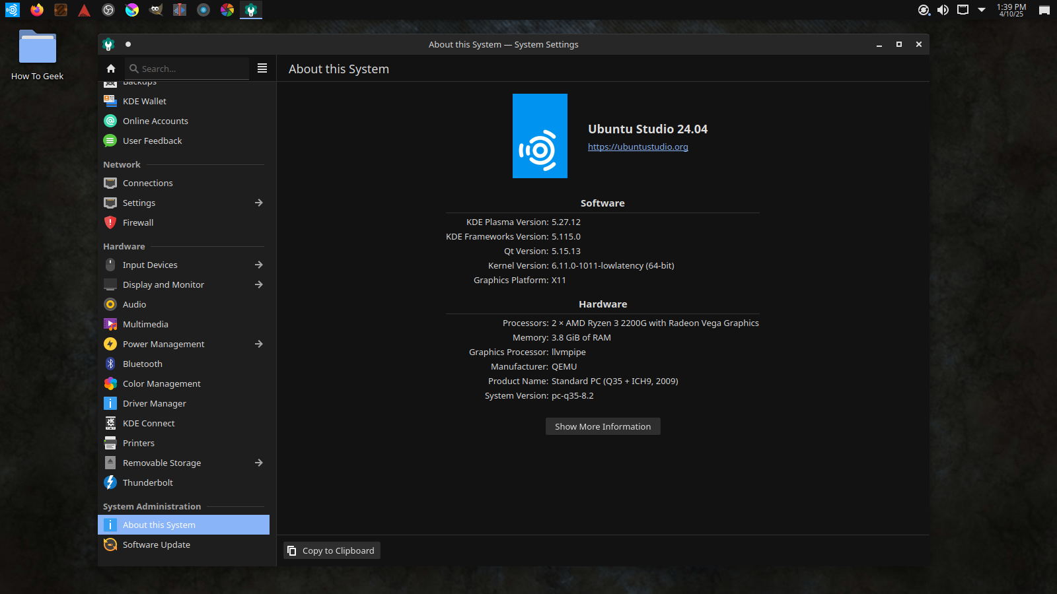Open Ardour from the taskbar
The image size is (1057, 594).
85,10
